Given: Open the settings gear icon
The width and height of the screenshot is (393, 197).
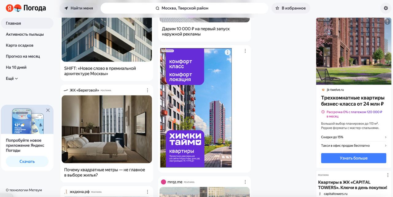Looking at the screenshot, I should point(386,8).
